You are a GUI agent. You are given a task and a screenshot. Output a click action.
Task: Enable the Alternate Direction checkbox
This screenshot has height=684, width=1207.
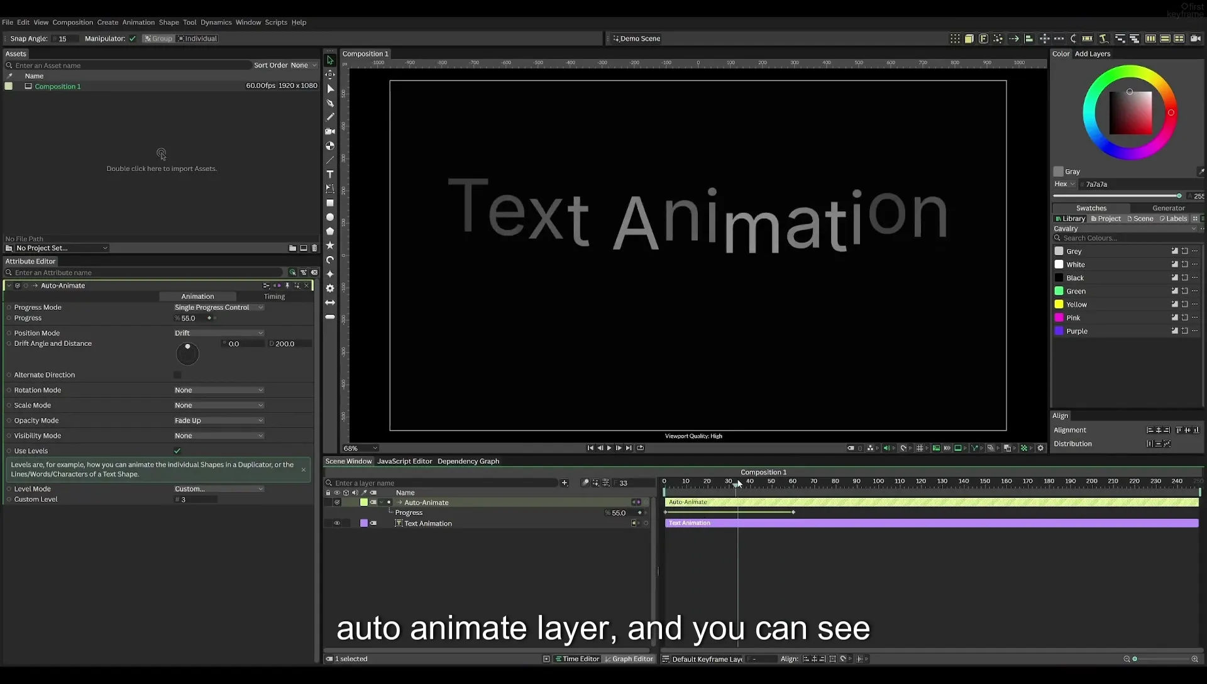(x=177, y=375)
